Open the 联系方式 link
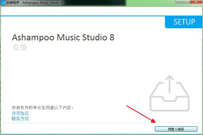203x135 pixels. coord(20,118)
